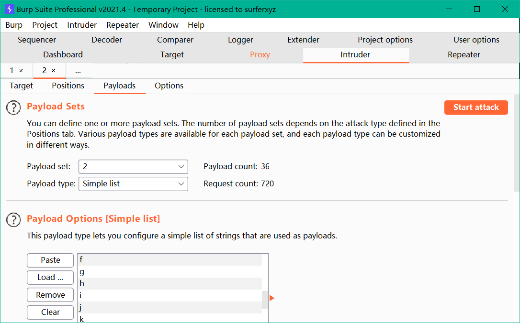Click the main panel vertical scrollbar

point(517,144)
